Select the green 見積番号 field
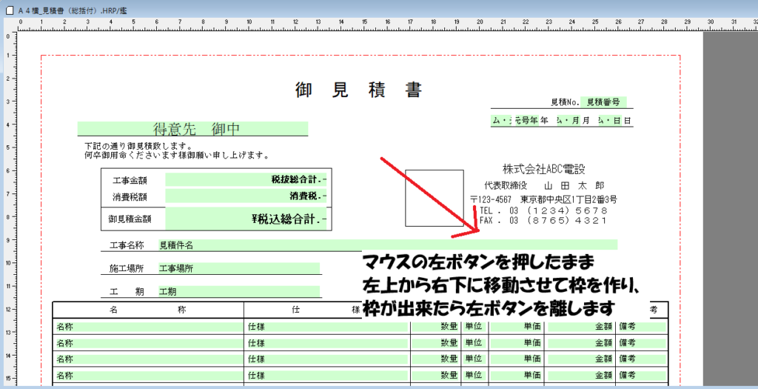758x389 pixels. coord(603,102)
